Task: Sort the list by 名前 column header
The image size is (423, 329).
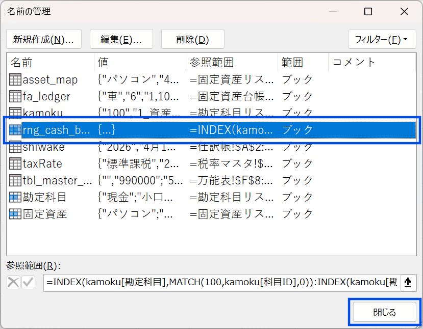Action: pyautogui.click(x=50, y=63)
